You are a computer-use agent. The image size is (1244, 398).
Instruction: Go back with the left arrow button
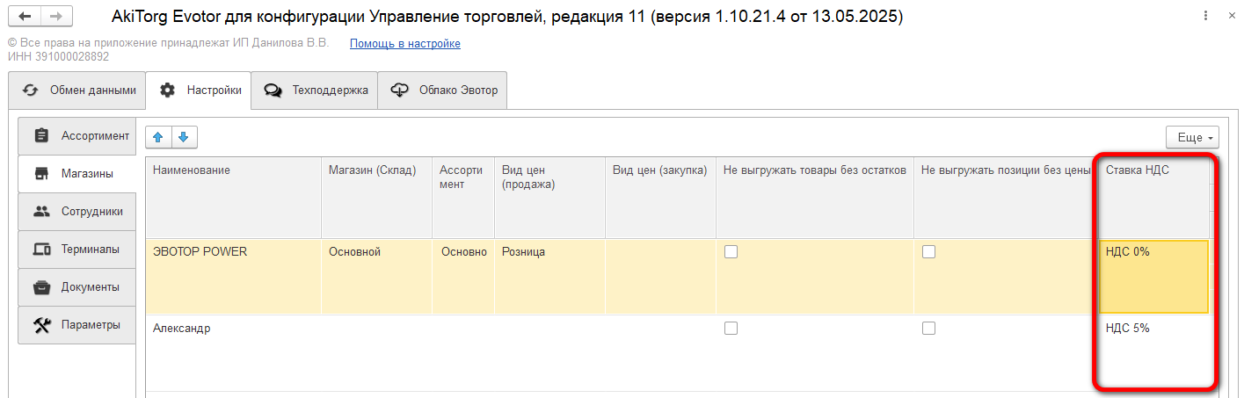click(x=24, y=17)
